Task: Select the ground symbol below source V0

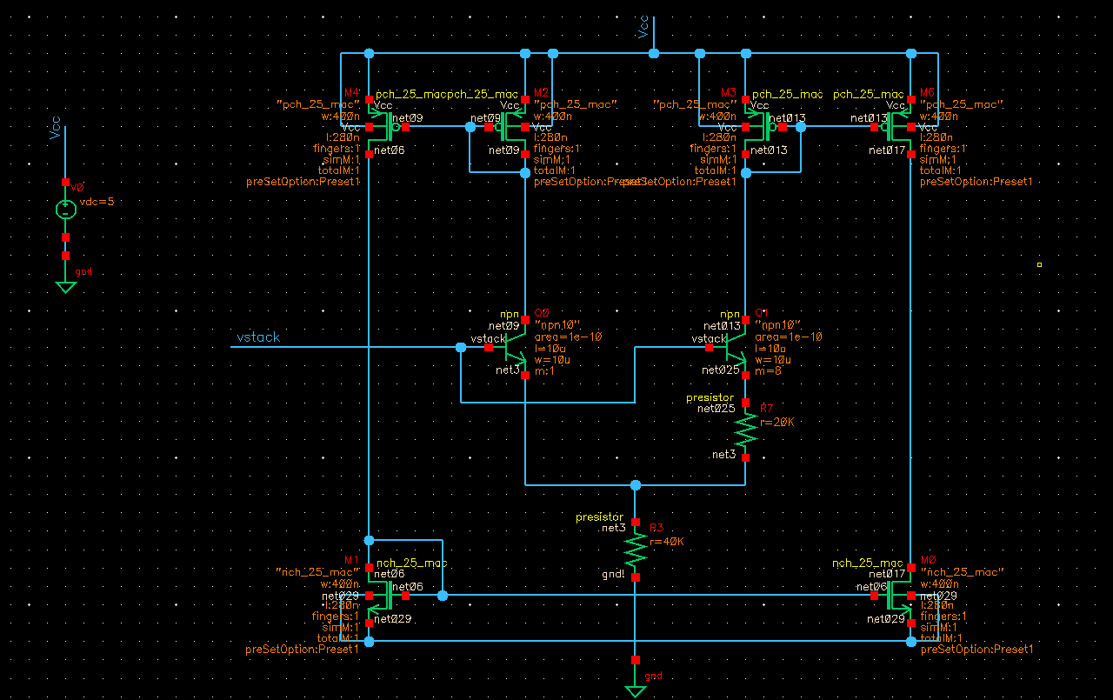Action: pyautogui.click(x=65, y=287)
